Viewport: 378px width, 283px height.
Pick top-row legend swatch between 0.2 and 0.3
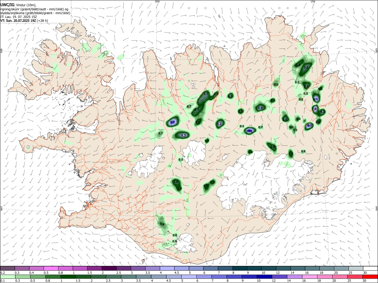tap(7, 269)
